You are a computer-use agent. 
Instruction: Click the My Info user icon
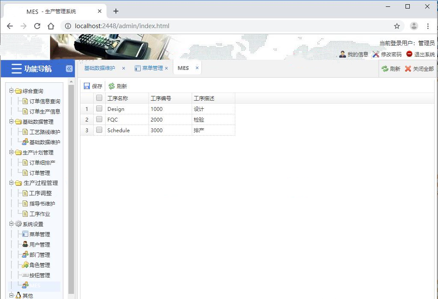(x=343, y=54)
